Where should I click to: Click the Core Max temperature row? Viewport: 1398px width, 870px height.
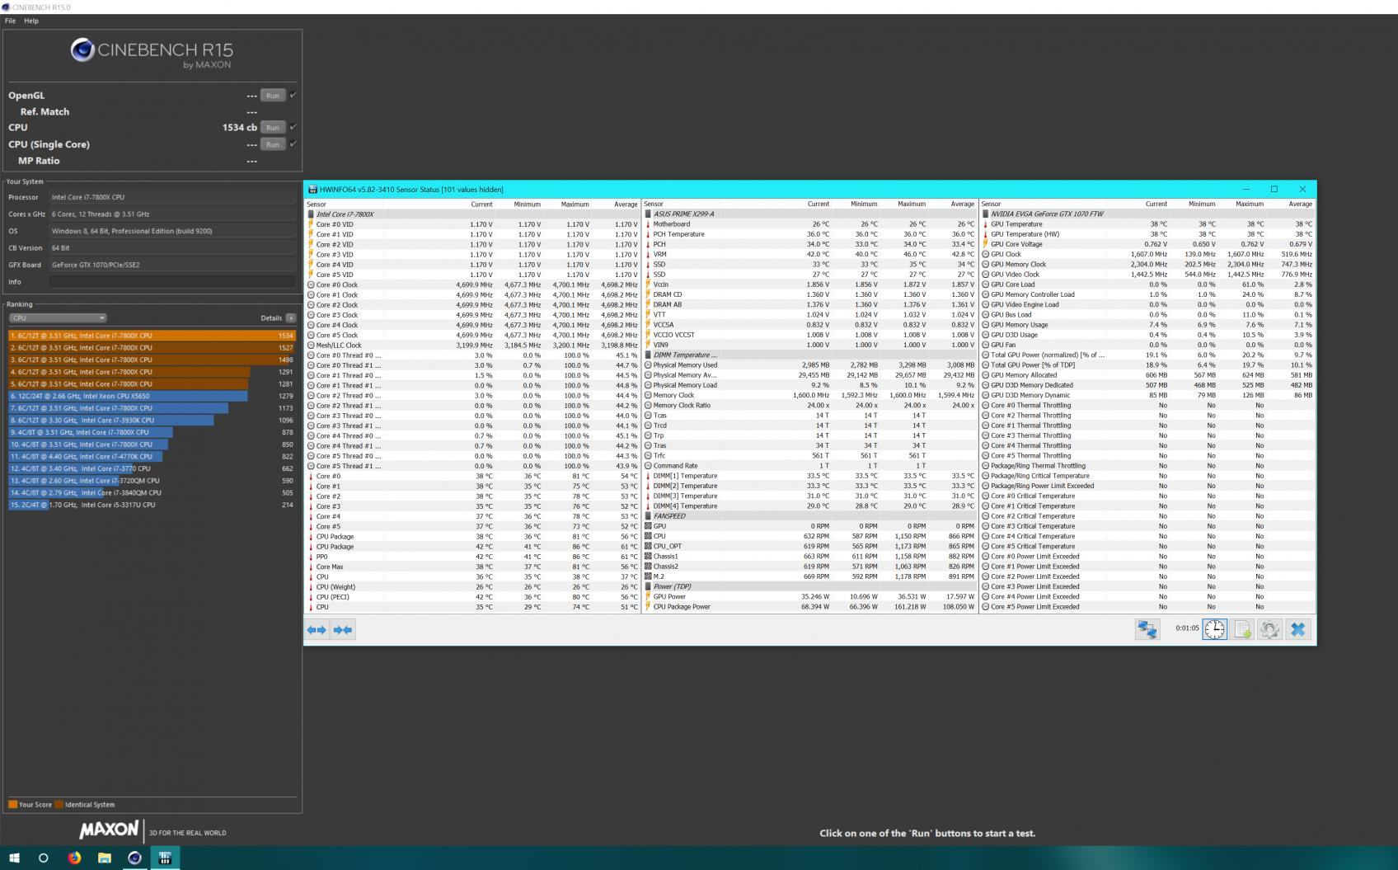pyautogui.click(x=472, y=567)
